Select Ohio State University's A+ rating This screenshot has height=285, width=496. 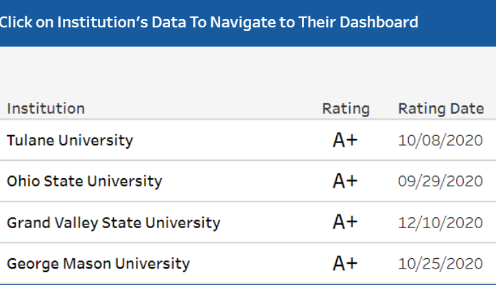(345, 182)
